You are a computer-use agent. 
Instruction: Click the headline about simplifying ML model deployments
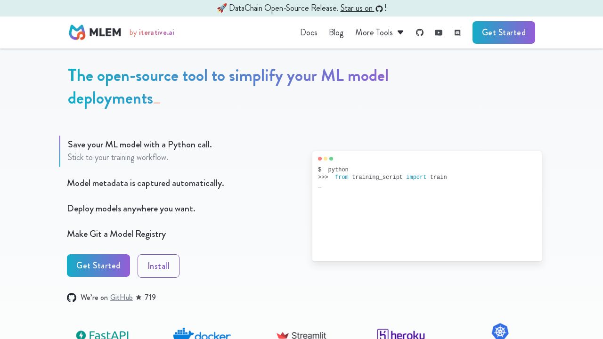228,87
